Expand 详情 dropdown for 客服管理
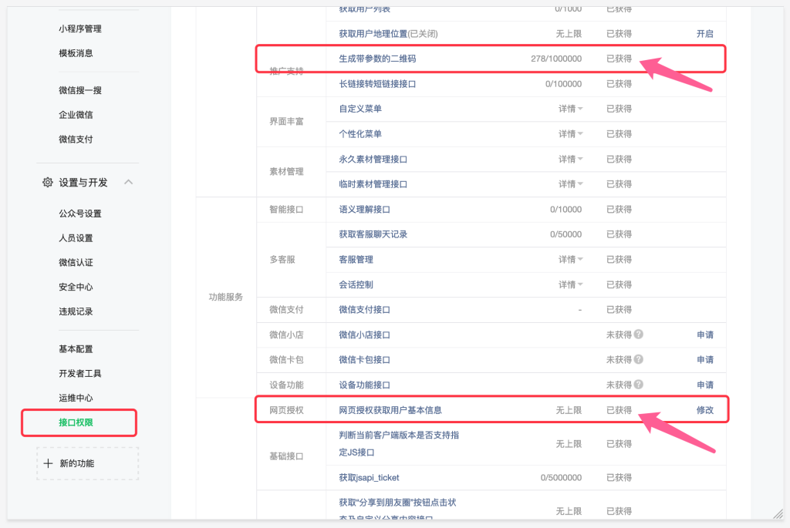Viewport: 790px width, 528px height. point(570,259)
